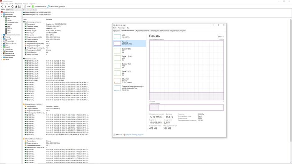Screen dimensions: 292x164
Task: Click Обновления BIOS with the green arrow
Action: pyautogui.click(x=39, y=7)
